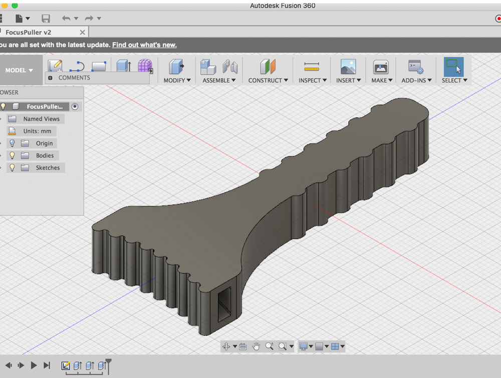
Task: Select the Extrude tool in the toolbar
Action: coord(123,66)
